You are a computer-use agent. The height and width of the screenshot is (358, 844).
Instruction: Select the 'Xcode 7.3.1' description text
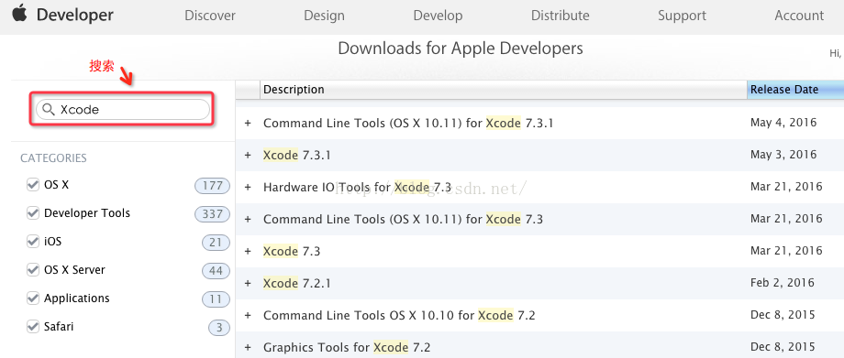point(296,155)
